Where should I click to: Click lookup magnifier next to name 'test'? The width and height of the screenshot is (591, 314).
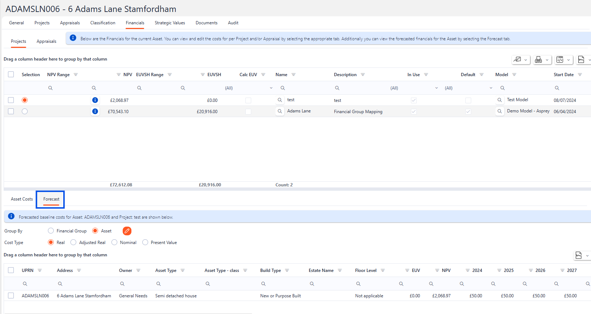280,100
